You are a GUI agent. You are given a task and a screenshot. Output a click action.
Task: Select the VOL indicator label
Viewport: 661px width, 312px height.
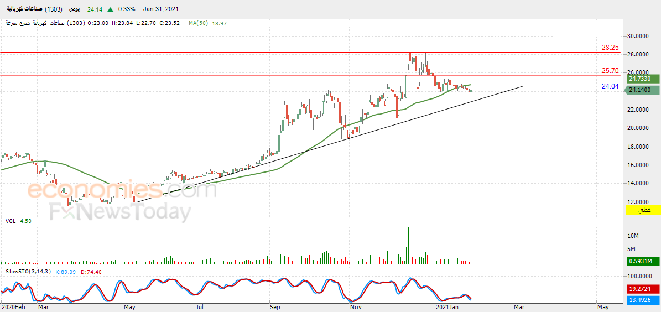(12, 221)
